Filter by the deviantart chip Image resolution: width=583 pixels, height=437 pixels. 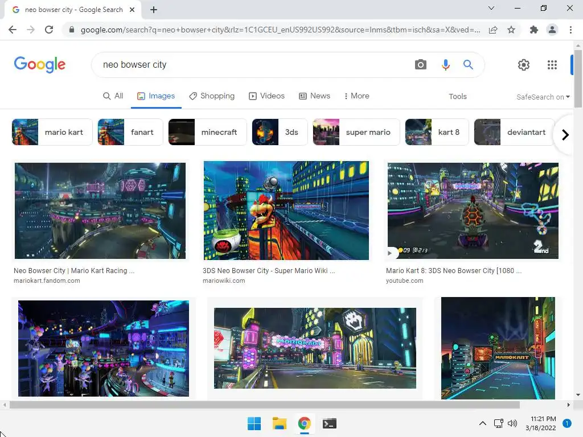point(515,132)
